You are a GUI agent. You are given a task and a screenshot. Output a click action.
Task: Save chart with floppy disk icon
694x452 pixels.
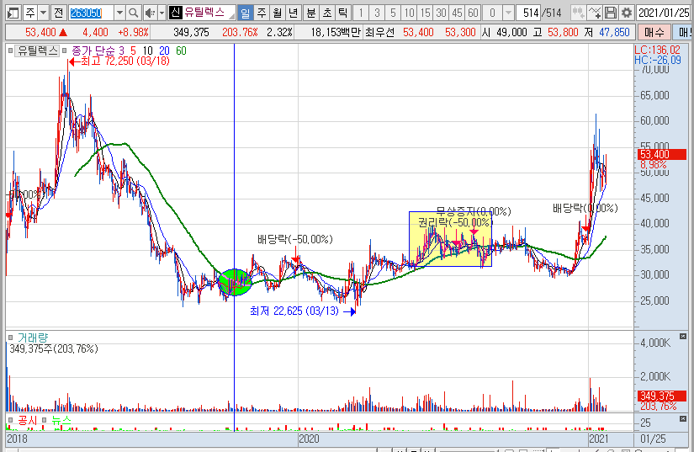(x=612, y=13)
